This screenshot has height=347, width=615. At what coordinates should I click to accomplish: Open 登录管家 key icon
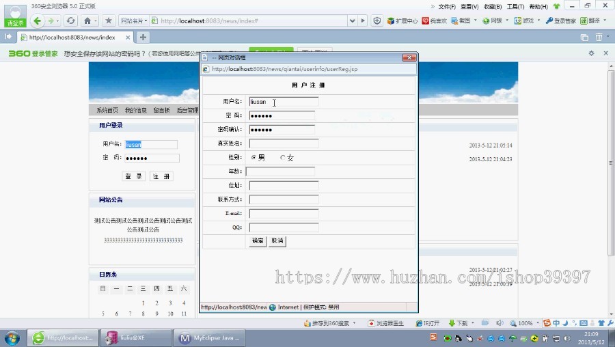point(561,20)
